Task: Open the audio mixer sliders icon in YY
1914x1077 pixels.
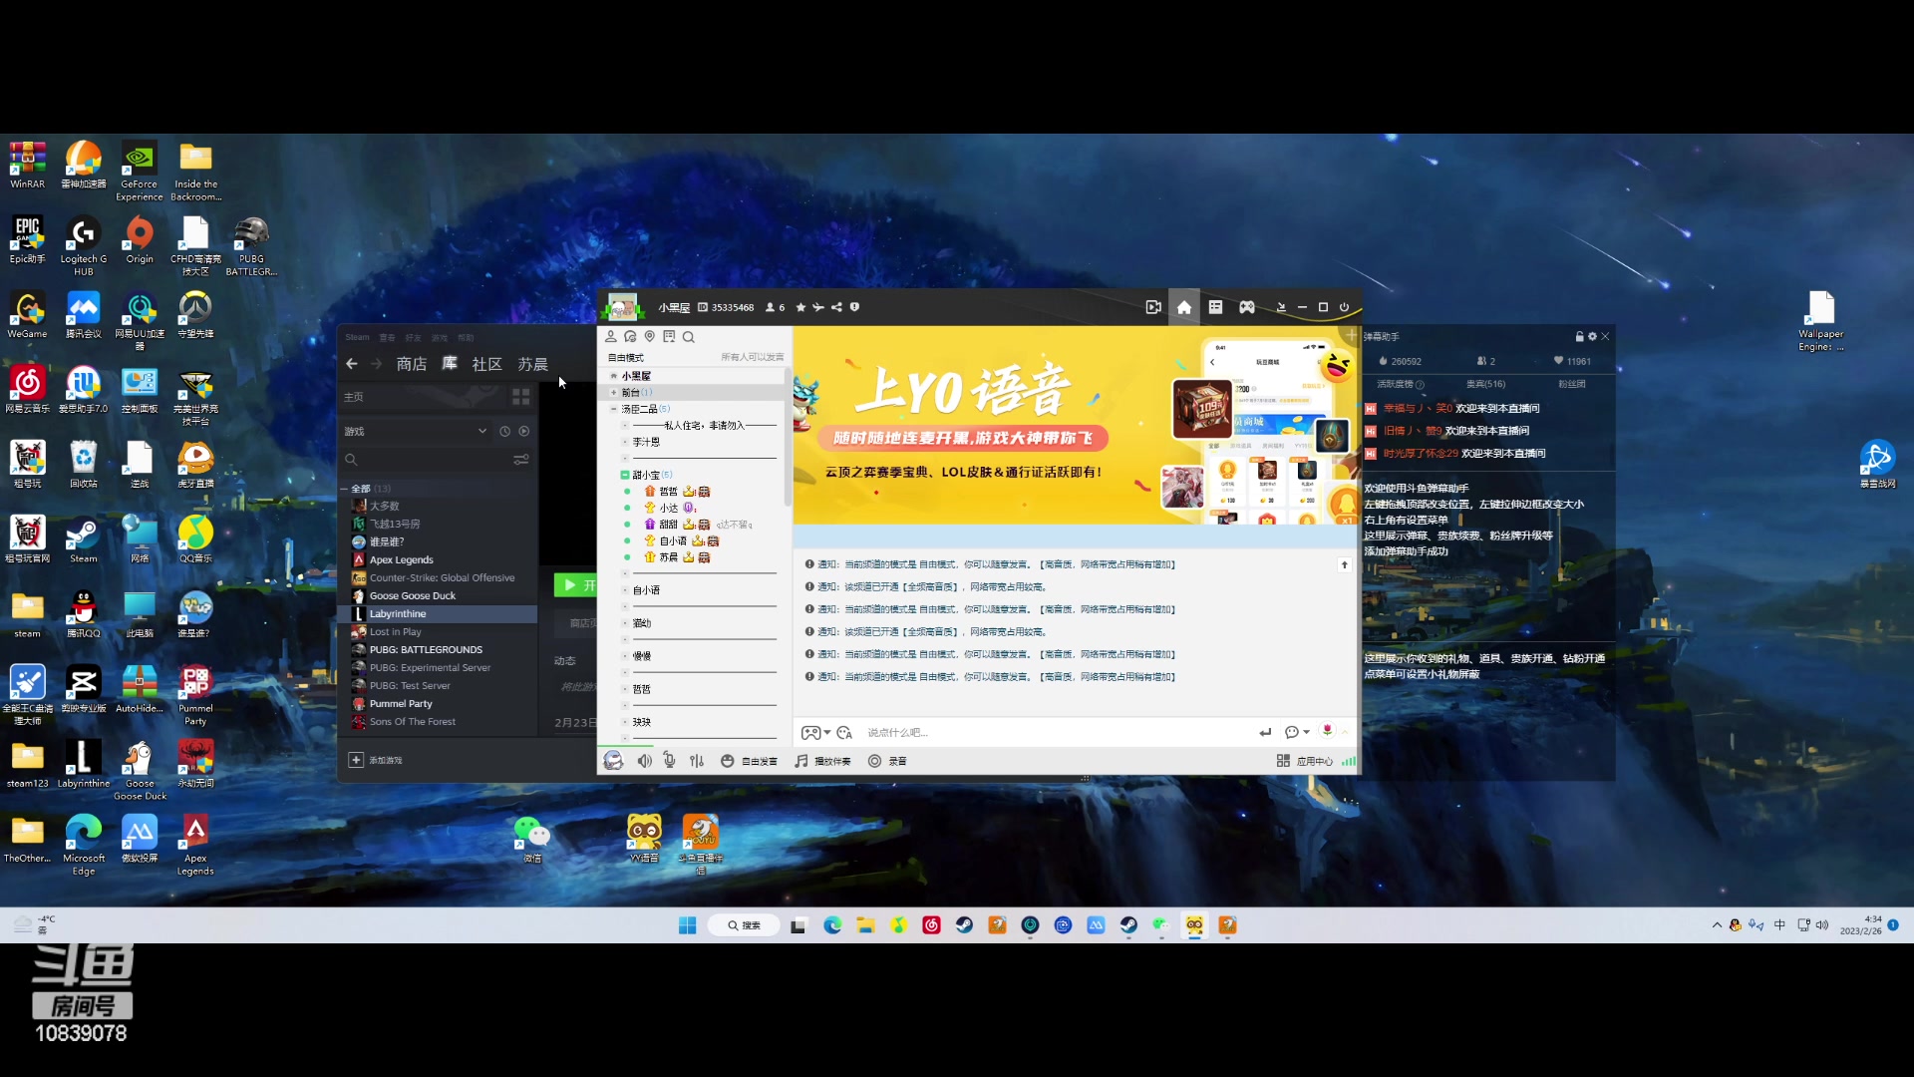Action: (697, 761)
